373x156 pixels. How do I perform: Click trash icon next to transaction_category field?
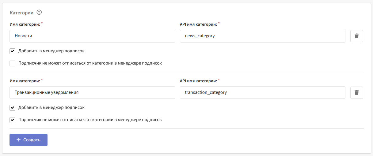click(x=356, y=92)
